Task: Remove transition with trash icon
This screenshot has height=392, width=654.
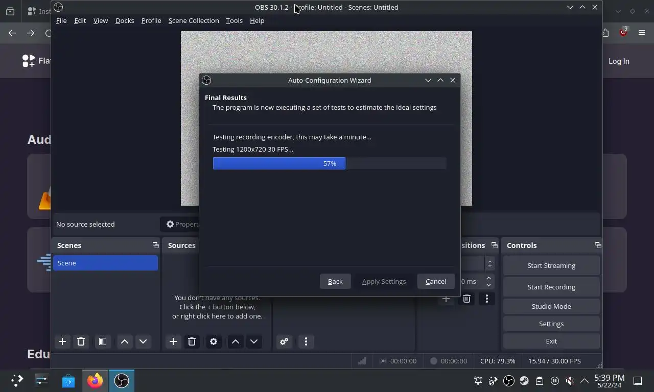Action: [466, 299]
